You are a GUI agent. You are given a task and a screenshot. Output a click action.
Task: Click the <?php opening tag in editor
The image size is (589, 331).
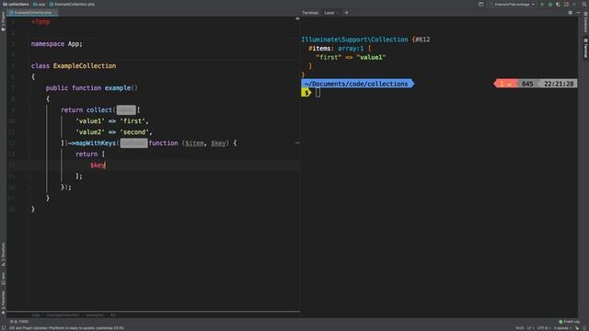click(40, 22)
